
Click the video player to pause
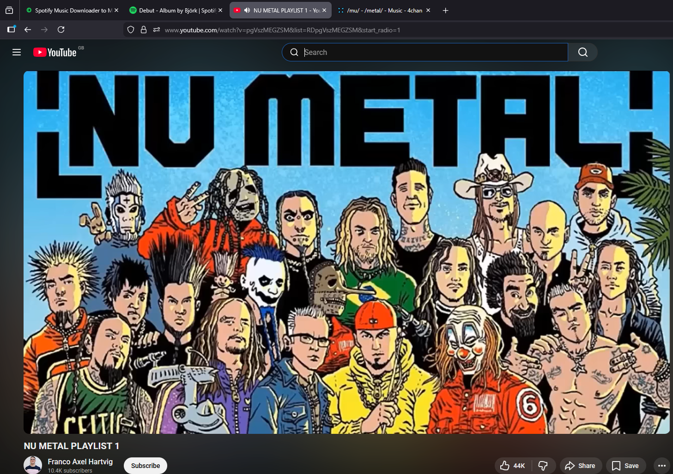point(346,252)
